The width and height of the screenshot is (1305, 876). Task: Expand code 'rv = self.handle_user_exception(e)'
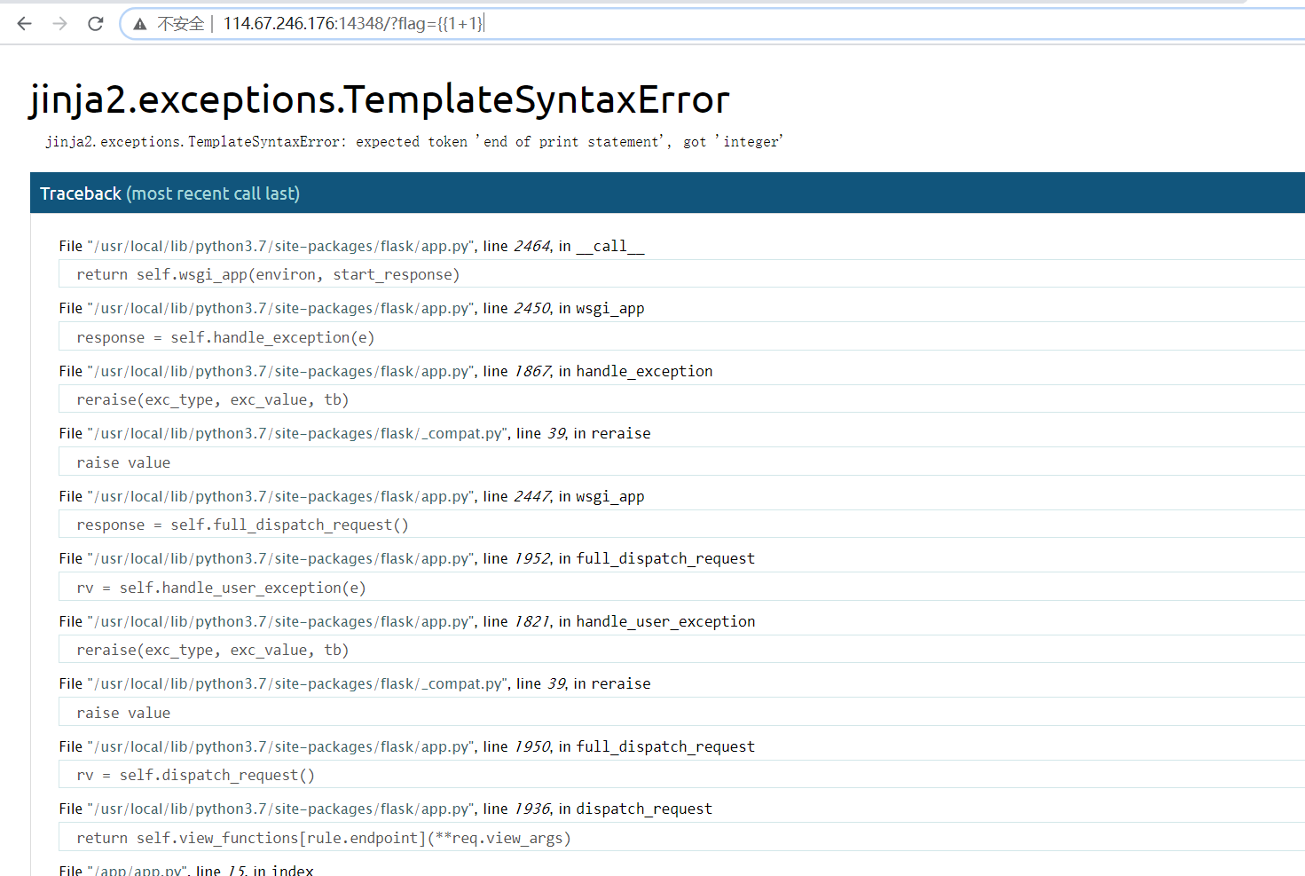681,588
